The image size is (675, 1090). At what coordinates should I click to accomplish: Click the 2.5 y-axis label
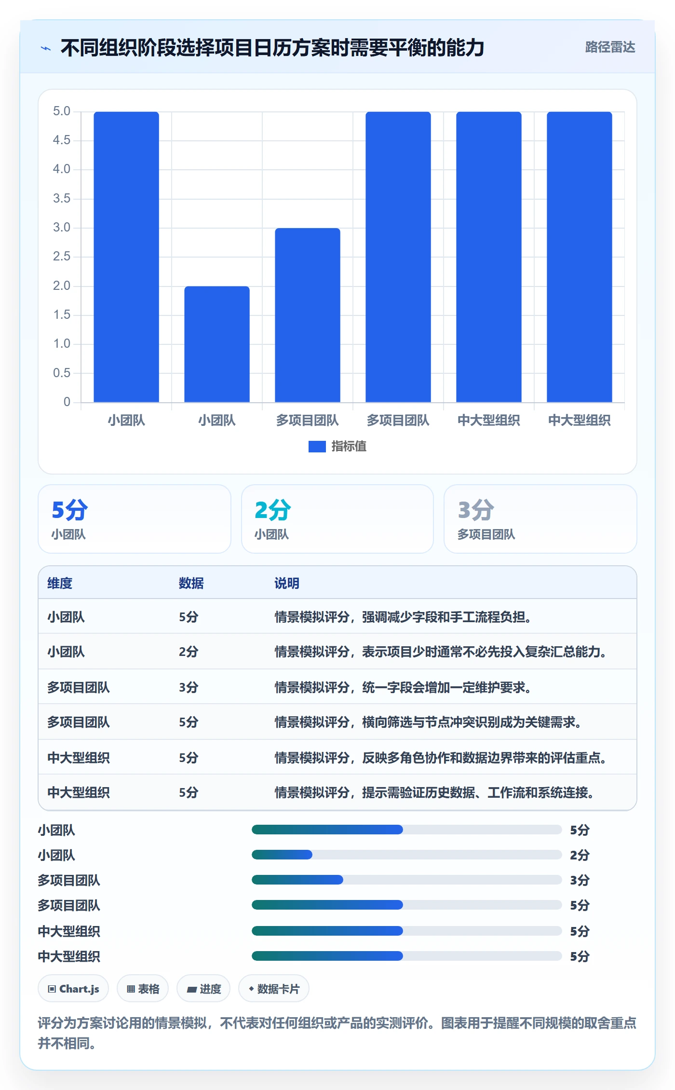click(x=62, y=256)
